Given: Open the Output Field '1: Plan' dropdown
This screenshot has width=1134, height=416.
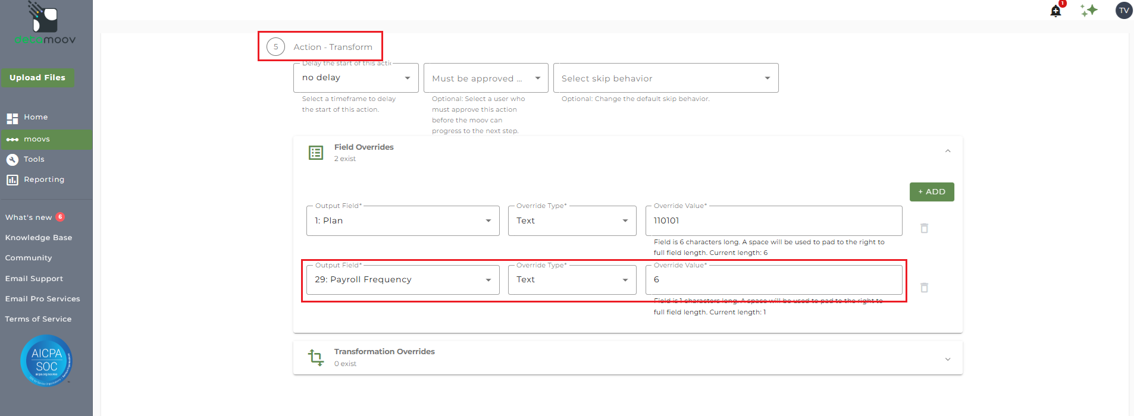Looking at the screenshot, I should tap(403, 220).
